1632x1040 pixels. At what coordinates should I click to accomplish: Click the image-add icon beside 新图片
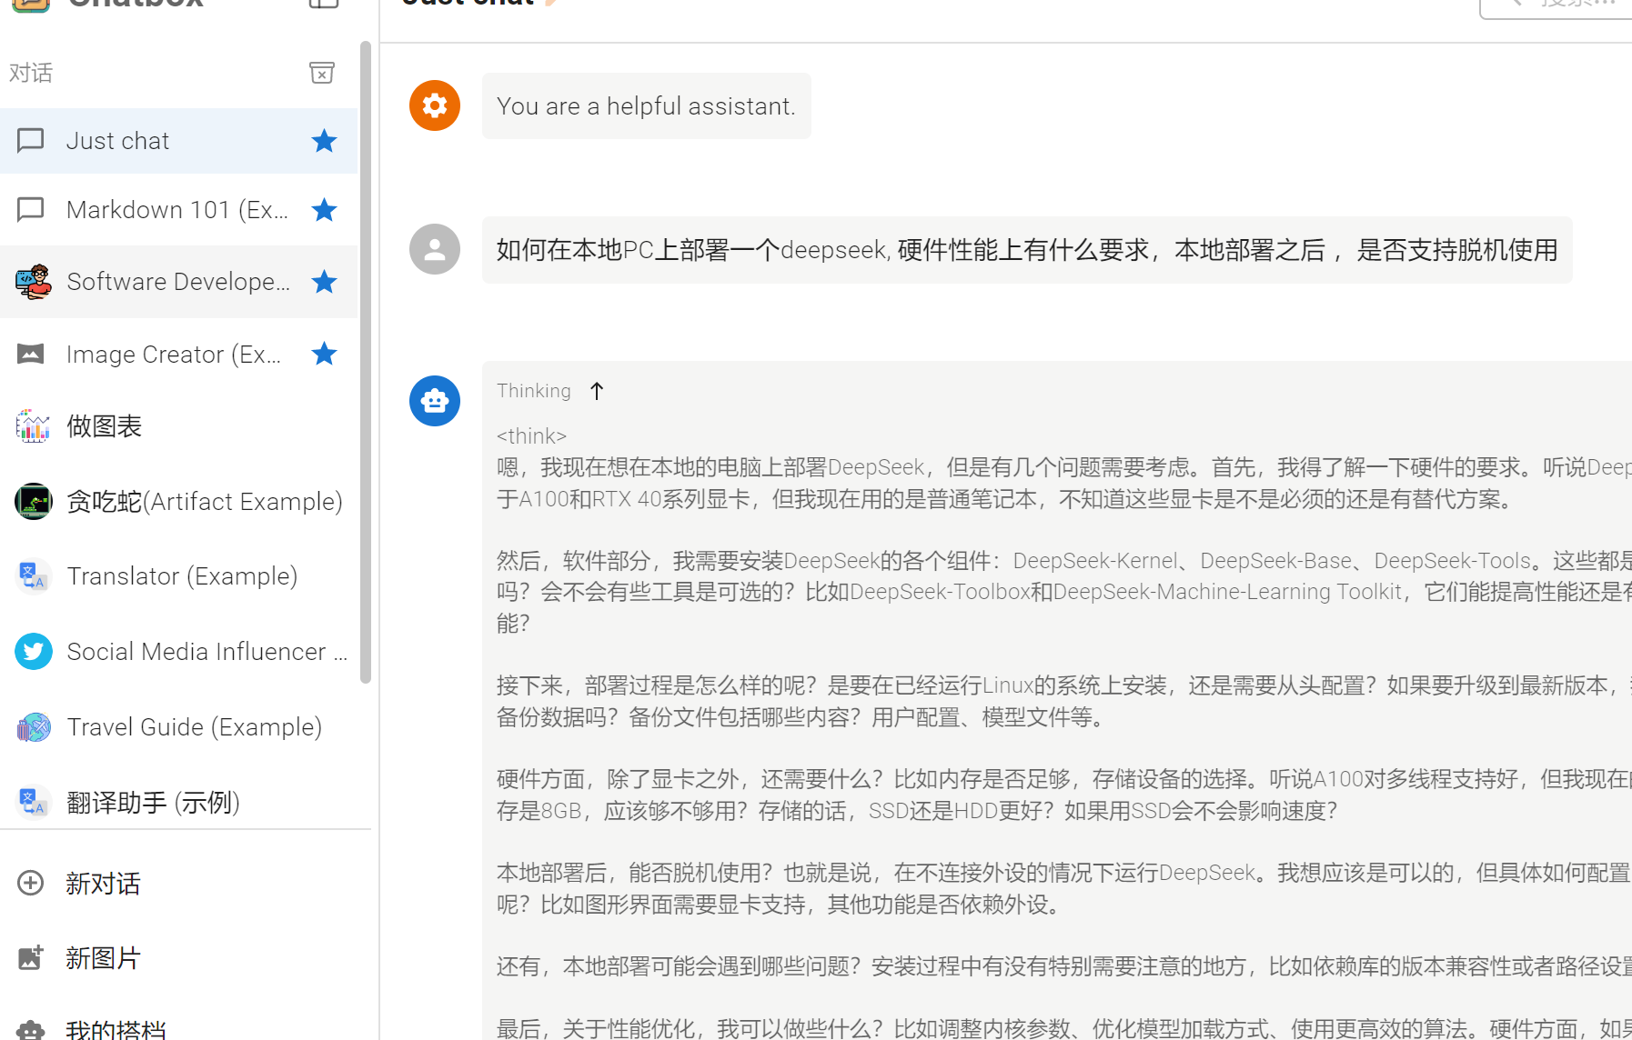(x=31, y=957)
